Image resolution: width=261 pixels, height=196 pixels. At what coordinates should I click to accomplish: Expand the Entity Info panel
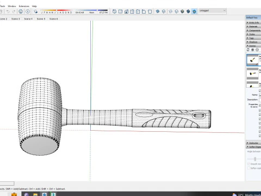(253, 22)
